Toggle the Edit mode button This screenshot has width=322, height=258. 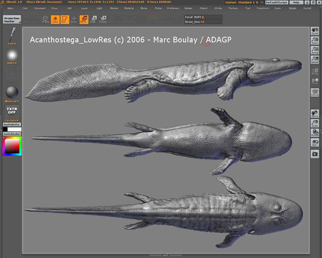point(64,19)
